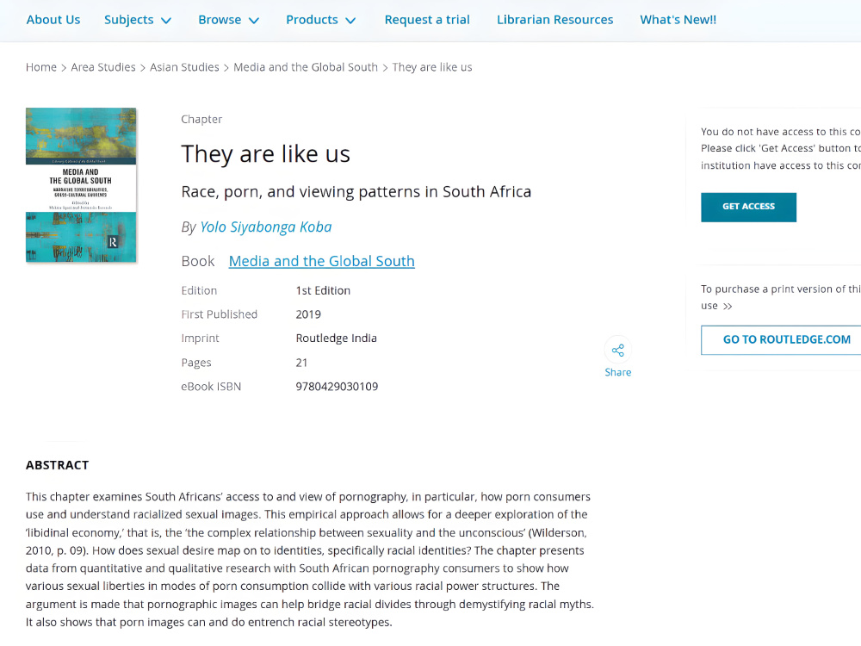Navigate to Area Studies breadcrumb
The image size is (861, 646).
103,67
